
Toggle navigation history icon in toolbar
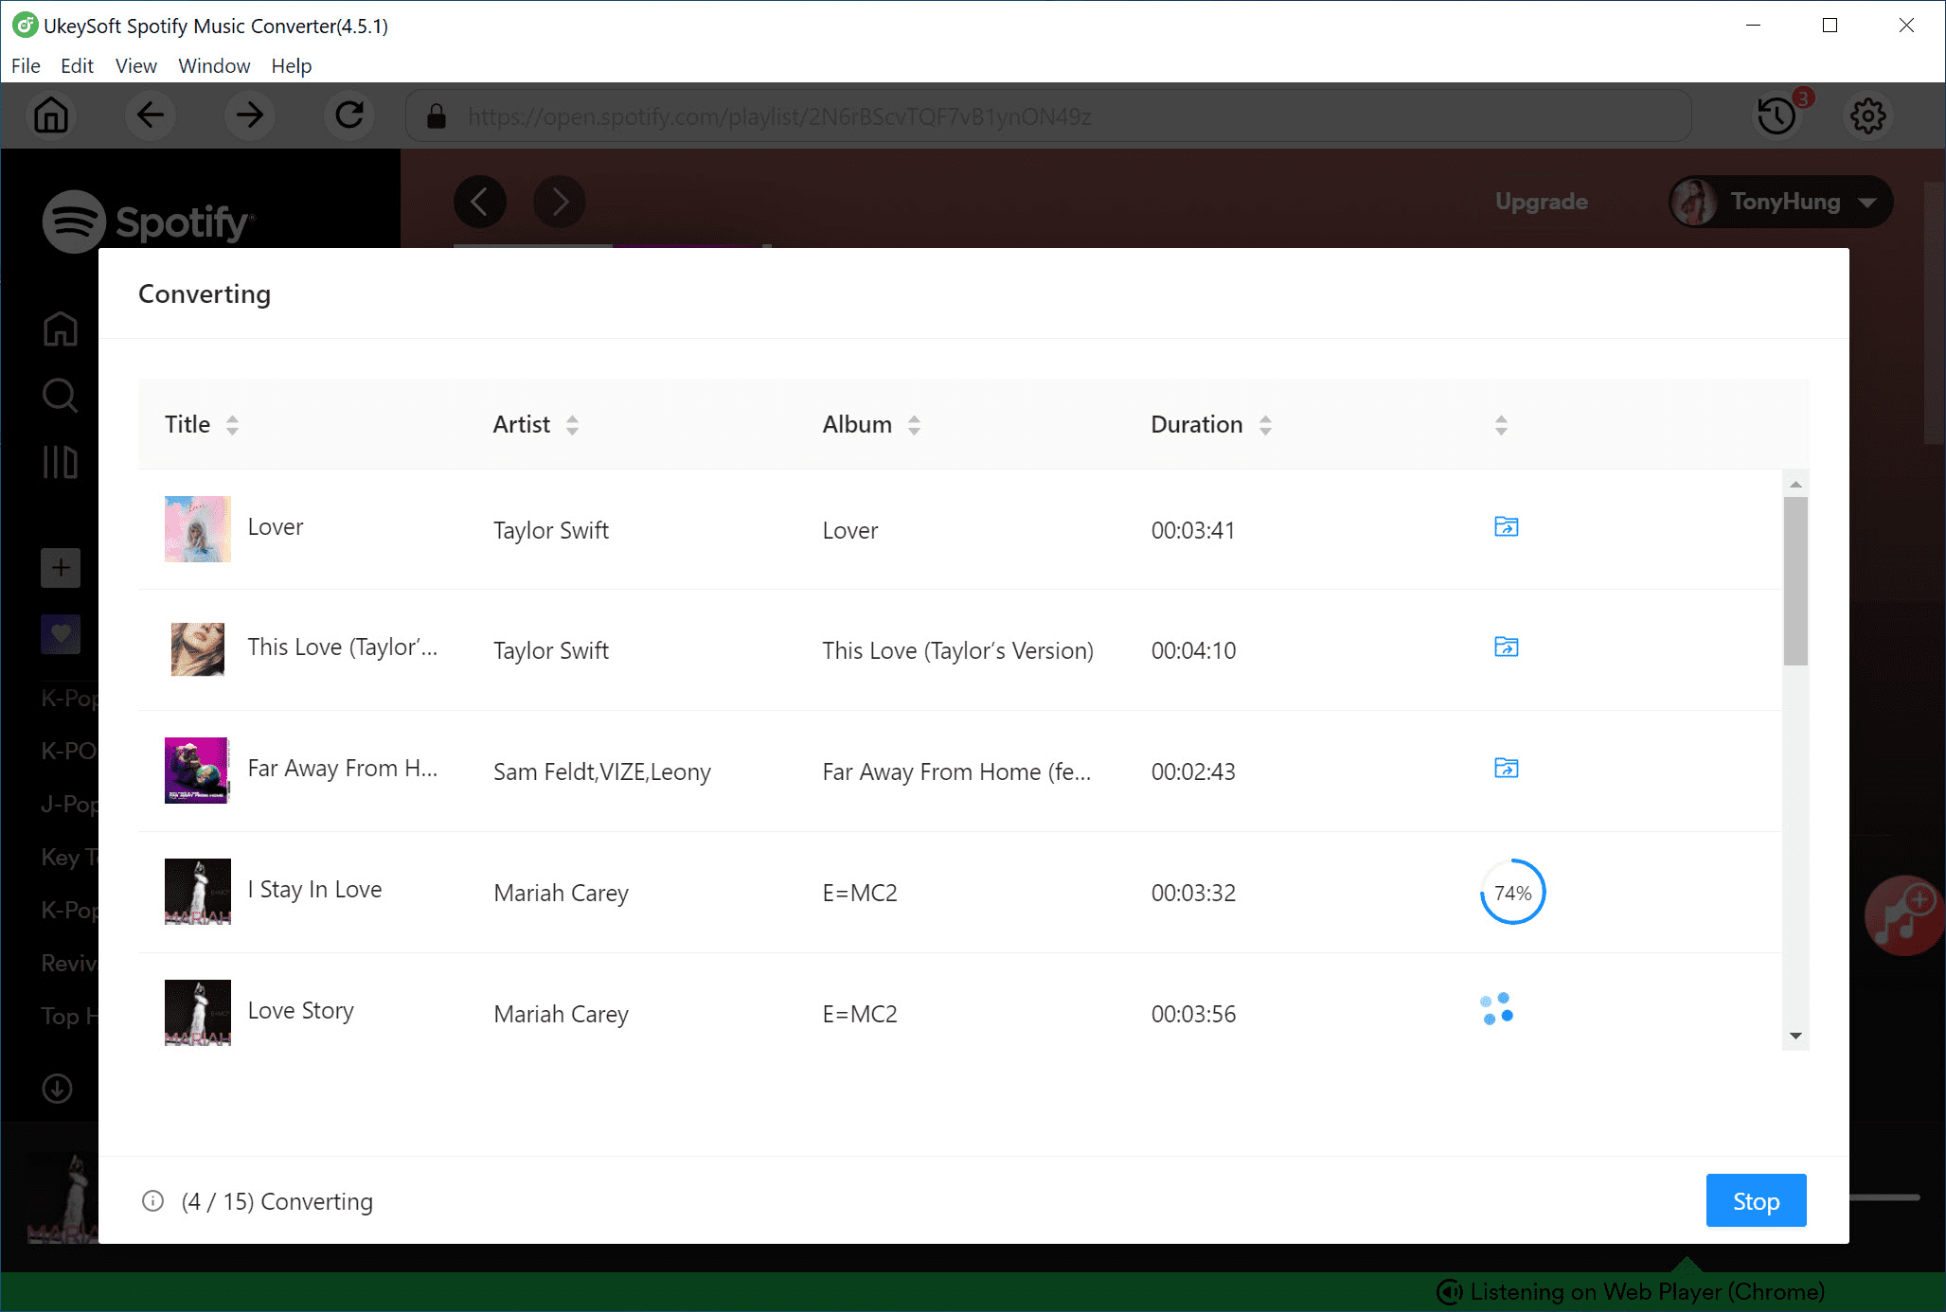pyautogui.click(x=1776, y=115)
